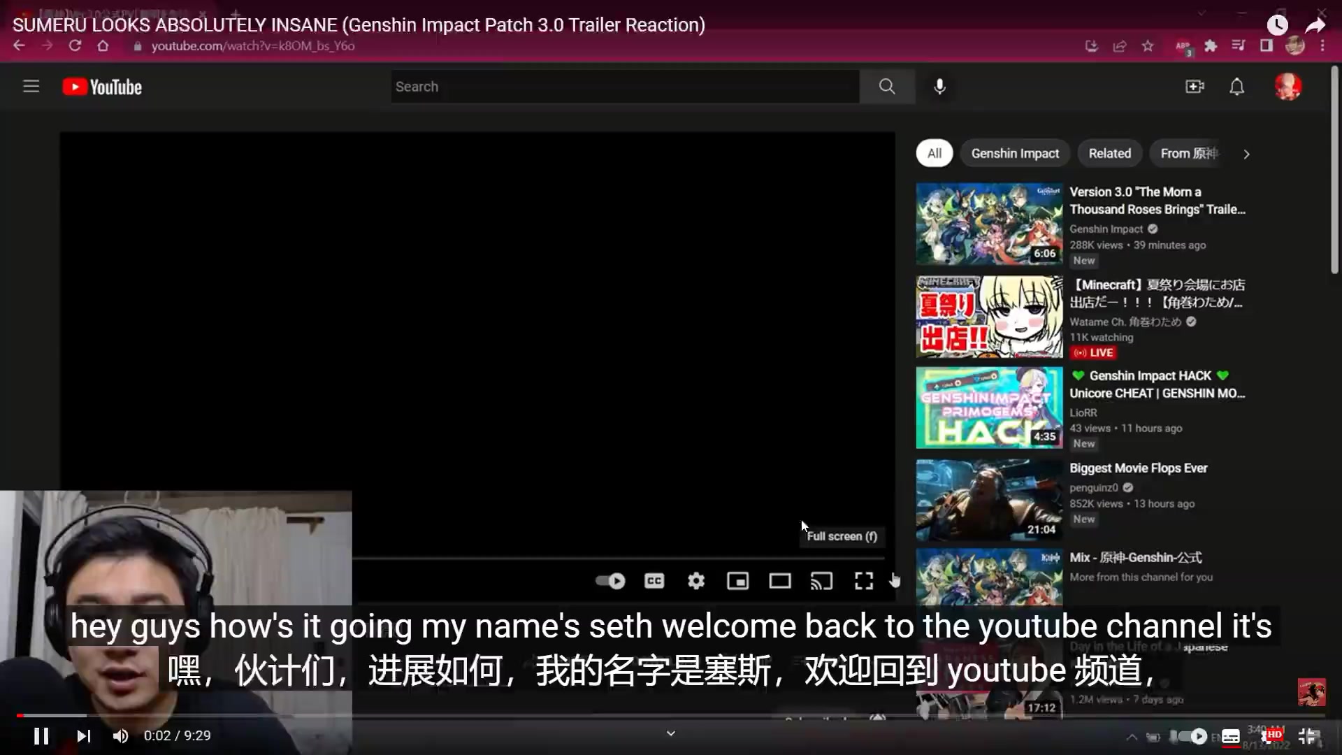Click the cast to TV icon

coord(821,581)
